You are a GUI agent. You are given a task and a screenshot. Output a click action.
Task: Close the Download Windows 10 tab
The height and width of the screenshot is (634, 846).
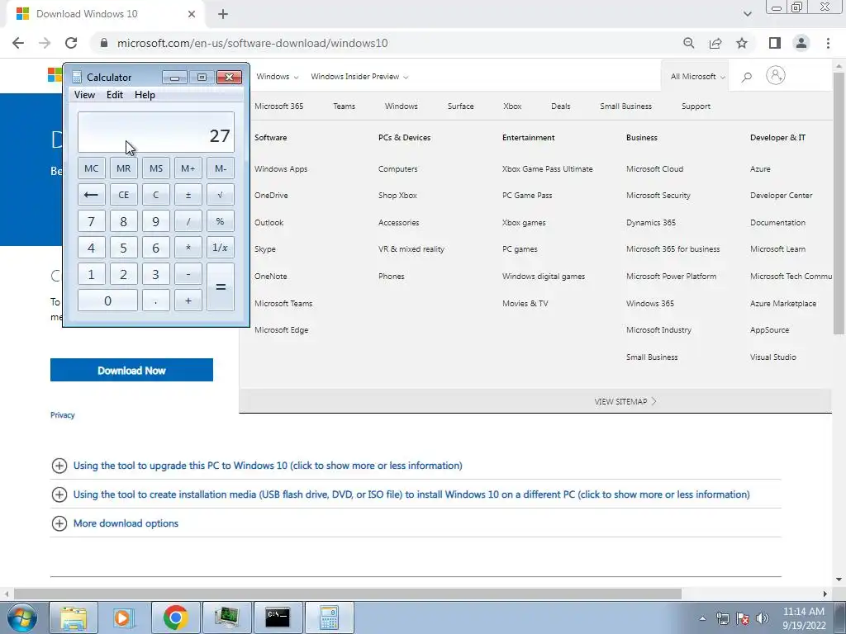pos(192,14)
